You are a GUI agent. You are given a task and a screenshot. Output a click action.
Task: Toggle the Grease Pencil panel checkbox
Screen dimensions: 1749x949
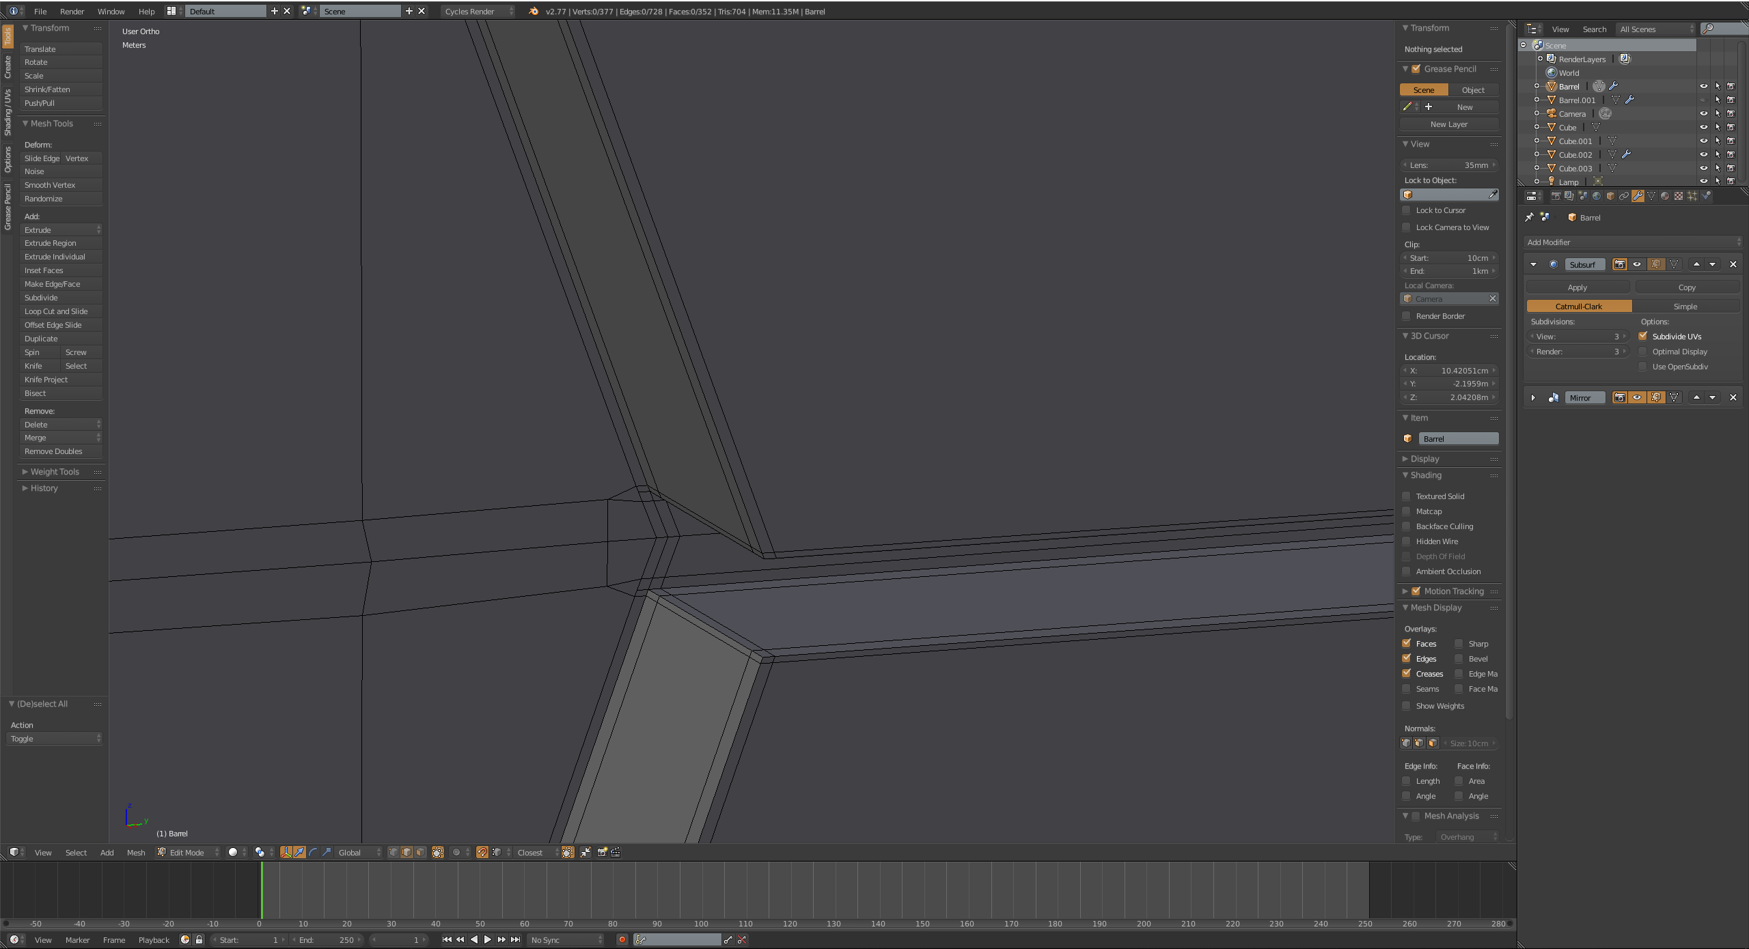(1416, 69)
